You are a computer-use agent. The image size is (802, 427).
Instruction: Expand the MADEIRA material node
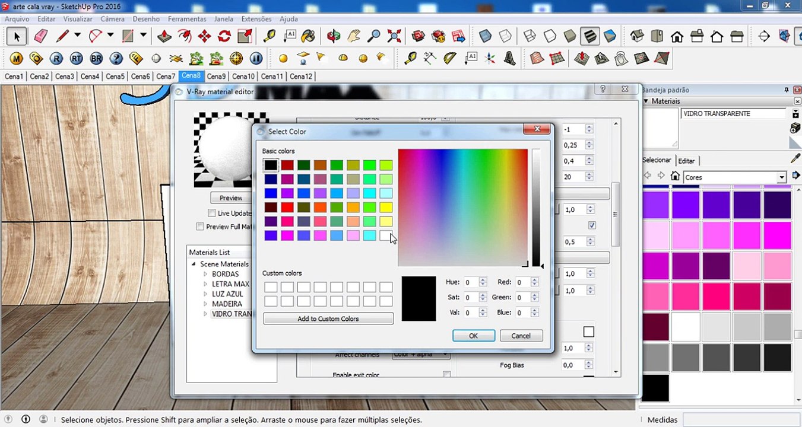pos(205,304)
